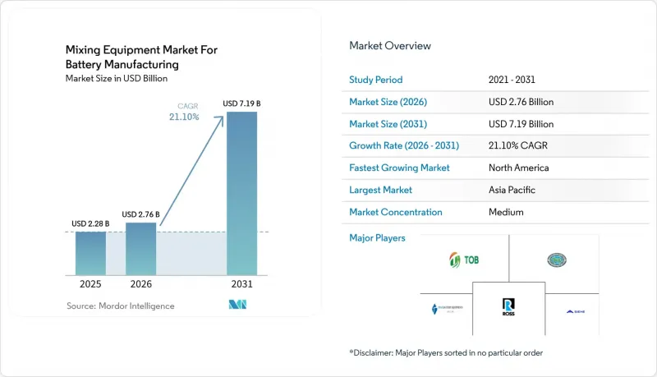Click 'Source: Mordor Intelligence' text
Screen dimensions: 657x377
tap(120, 306)
